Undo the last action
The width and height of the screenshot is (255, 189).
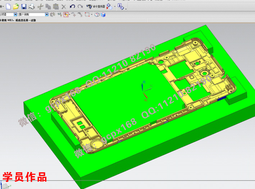[72, 6]
